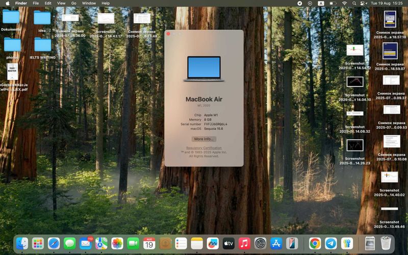The image size is (408, 255).
Task: Open the Regulatory Certification link
Action: (x=203, y=148)
